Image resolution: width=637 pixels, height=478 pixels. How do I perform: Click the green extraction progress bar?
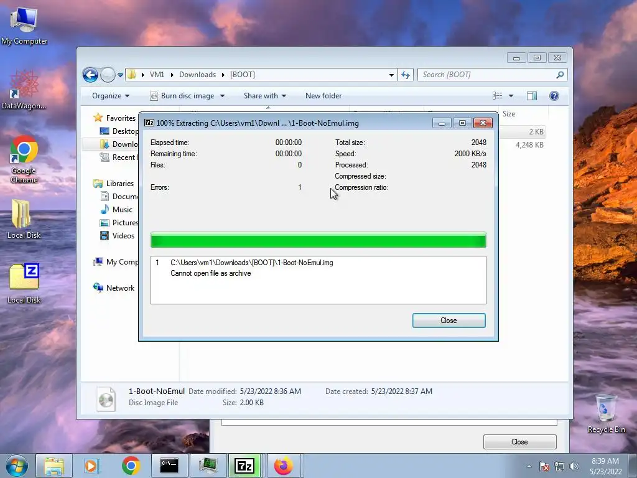coord(318,240)
